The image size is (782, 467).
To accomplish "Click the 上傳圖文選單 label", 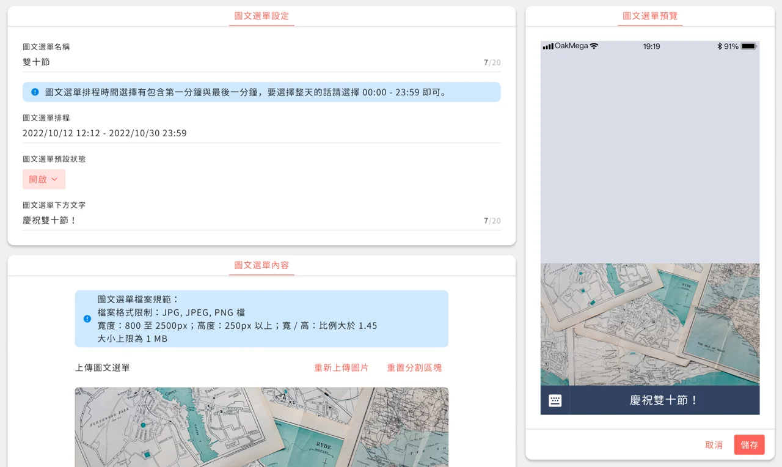I will click(x=103, y=368).
